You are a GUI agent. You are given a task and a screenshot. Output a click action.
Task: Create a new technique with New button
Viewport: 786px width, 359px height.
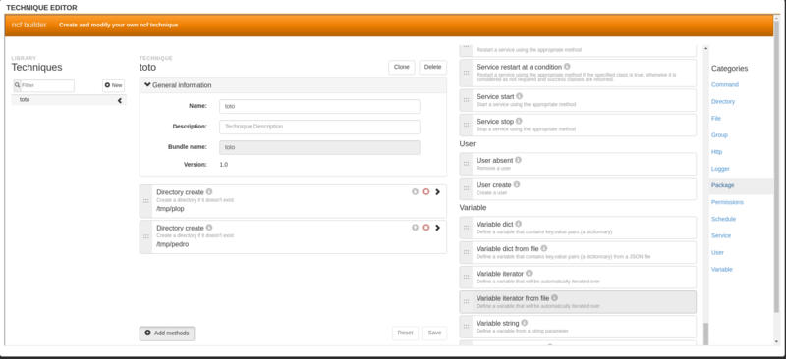(x=113, y=85)
